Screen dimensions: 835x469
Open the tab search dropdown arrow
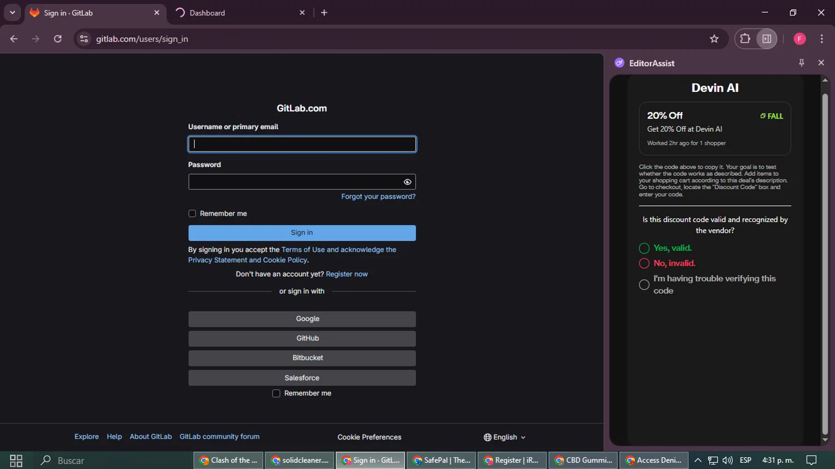[x=12, y=12]
